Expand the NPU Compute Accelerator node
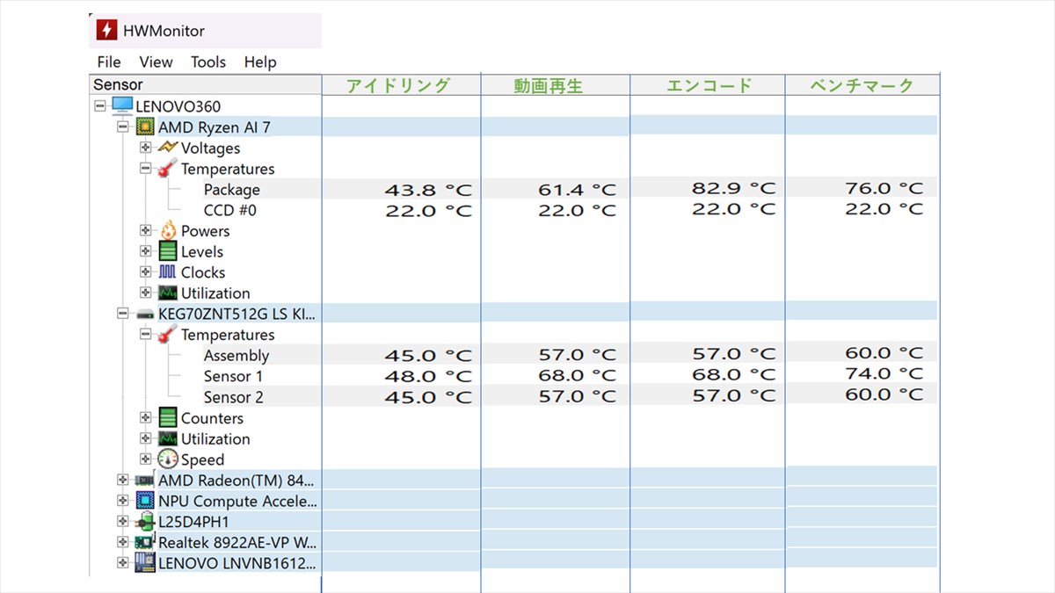This screenshot has width=1055, height=593. [123, 501]
